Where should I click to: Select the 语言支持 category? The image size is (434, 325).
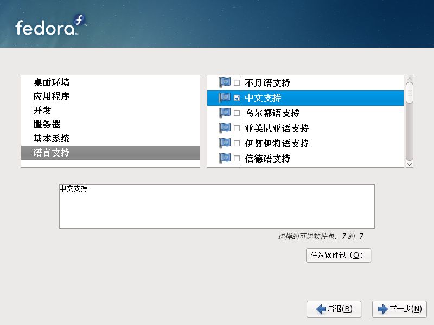coord(110,153)
